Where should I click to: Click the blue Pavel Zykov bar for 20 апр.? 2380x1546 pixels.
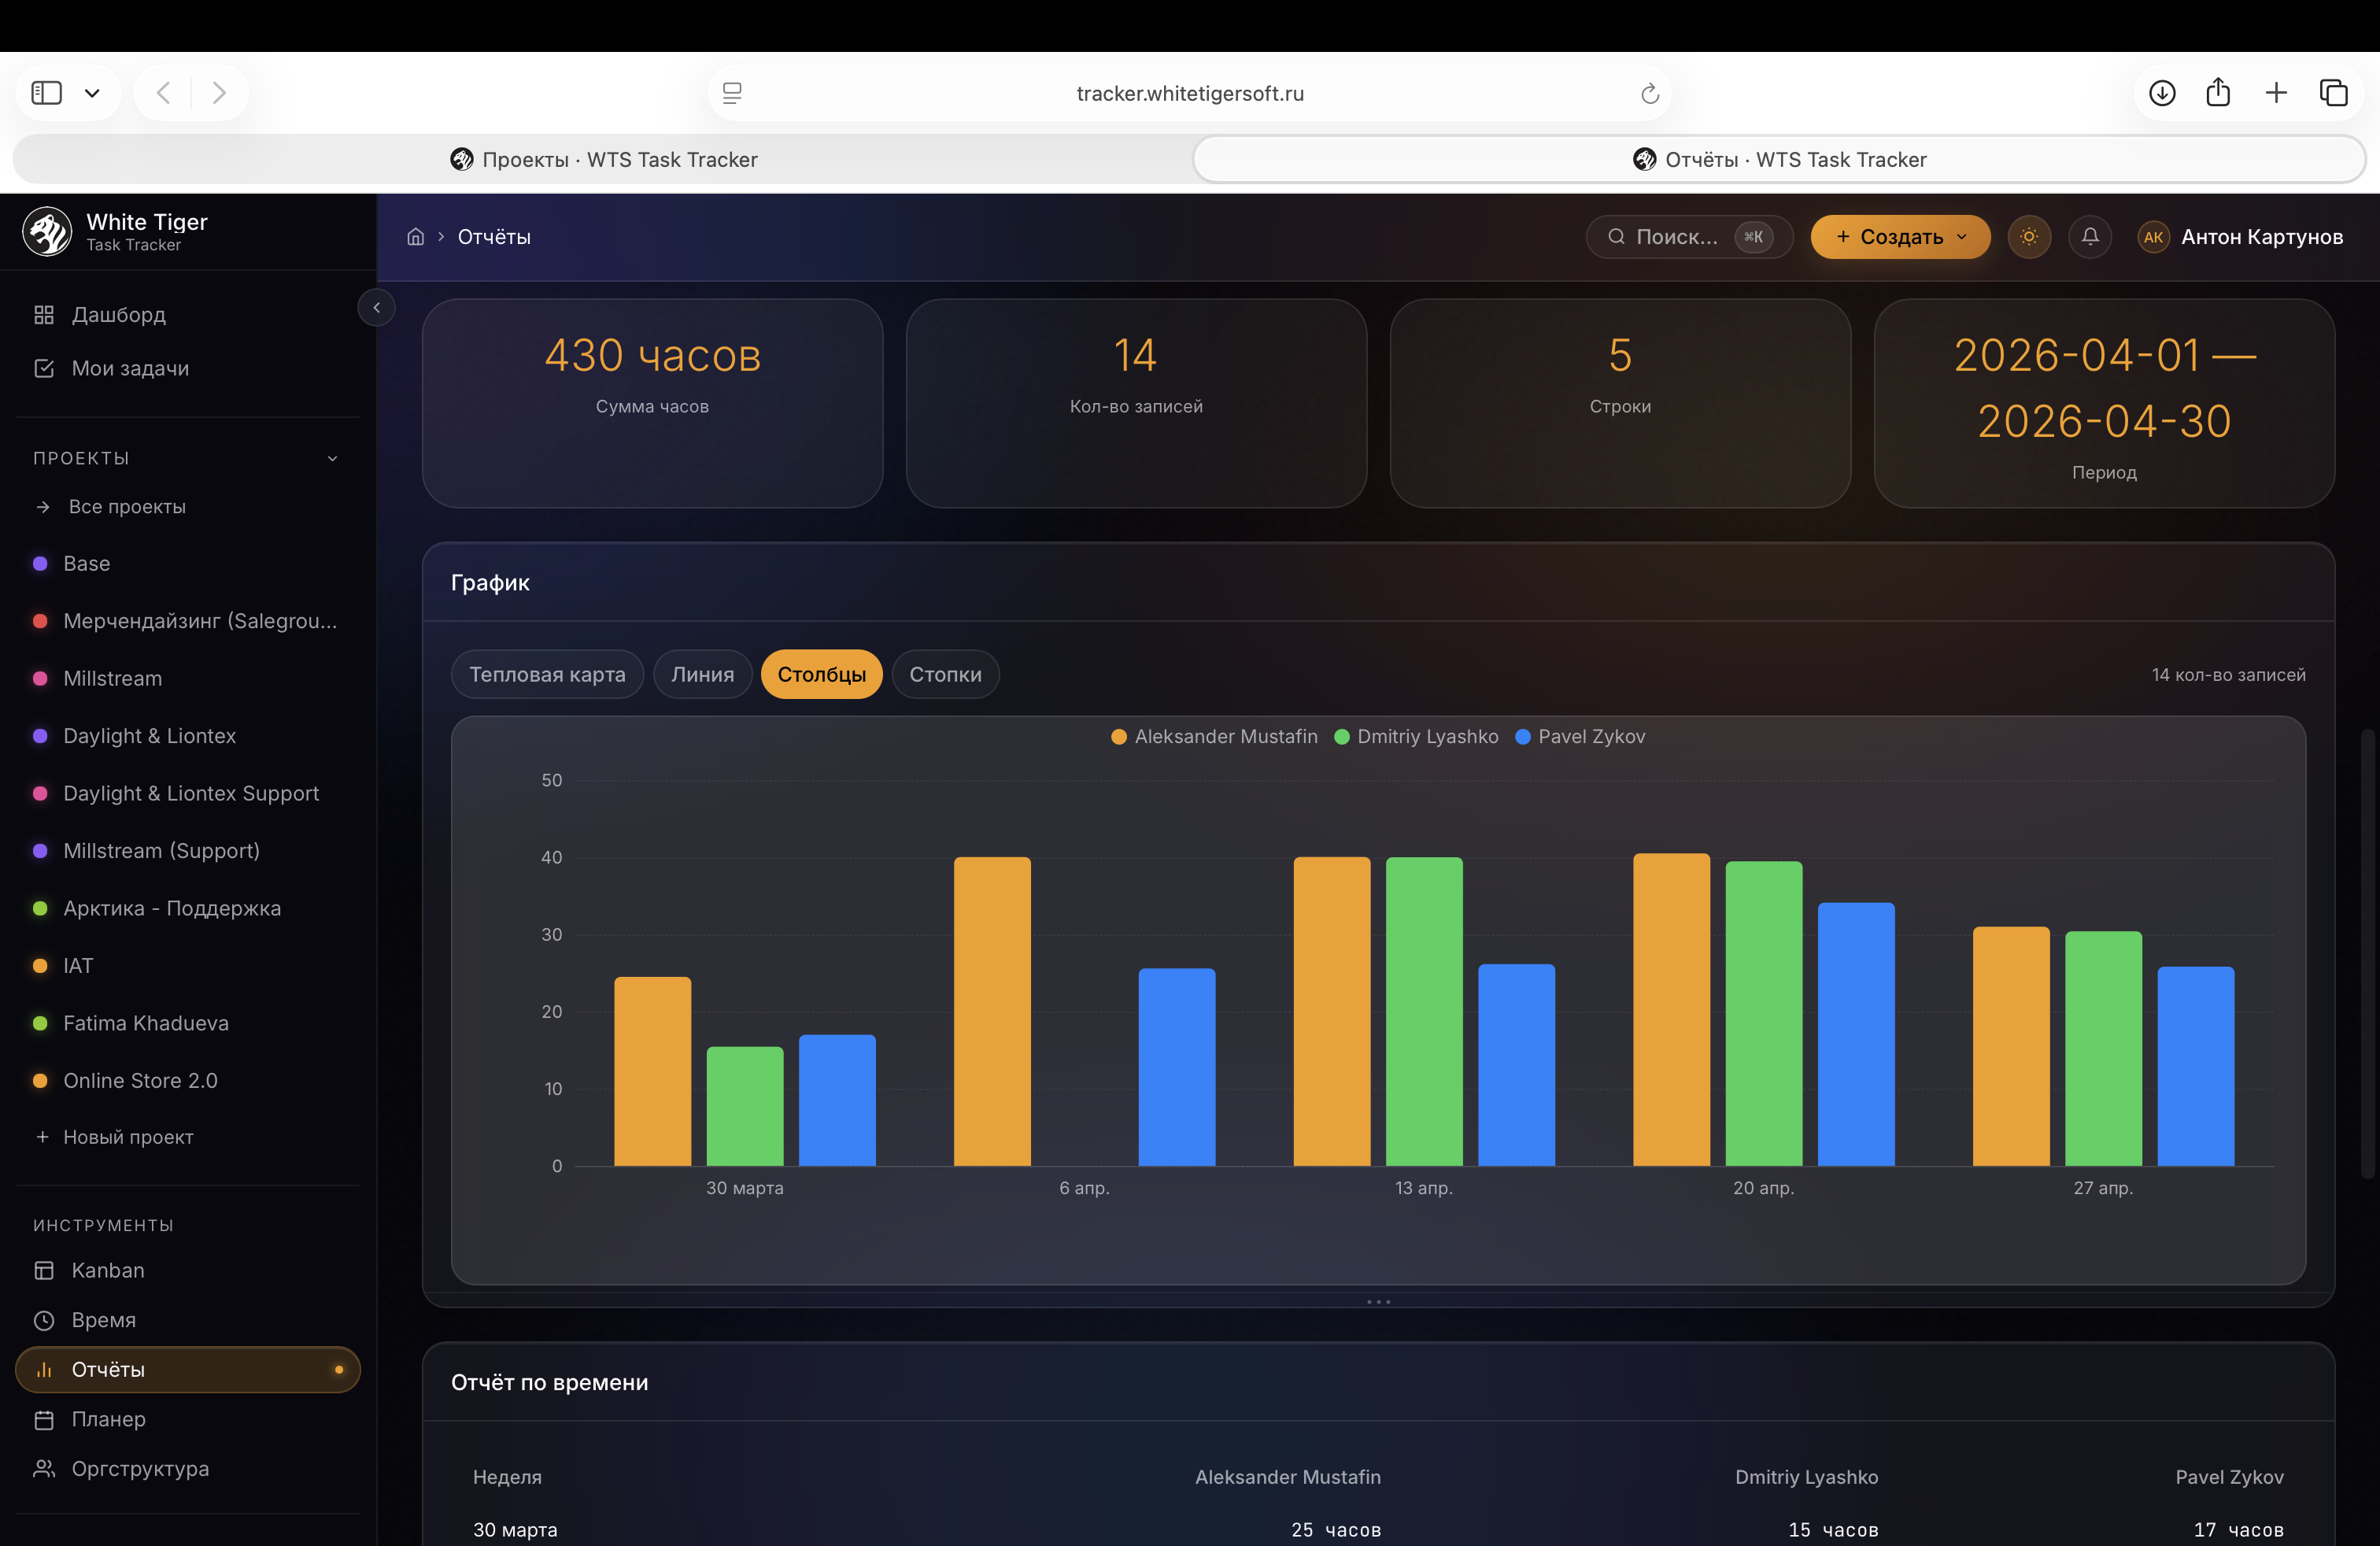[1856, 1034]
